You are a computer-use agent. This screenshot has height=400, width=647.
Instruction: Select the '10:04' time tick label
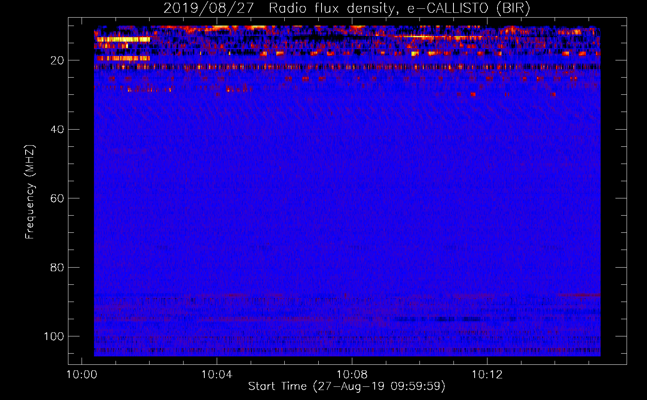217,375
